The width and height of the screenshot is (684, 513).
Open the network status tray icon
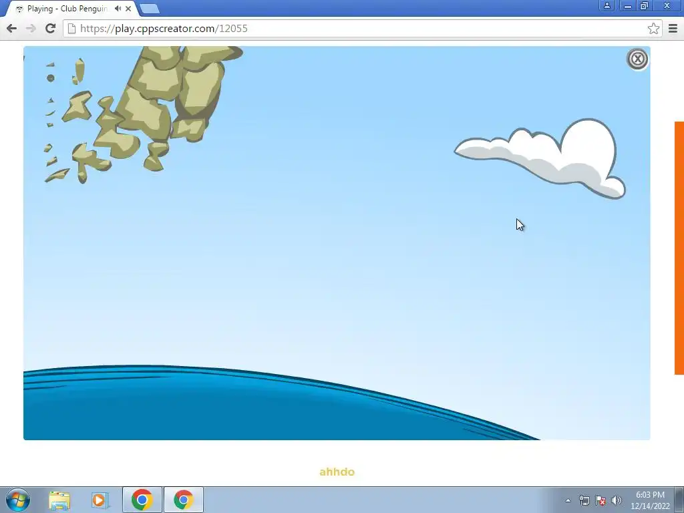pos(584,500)
